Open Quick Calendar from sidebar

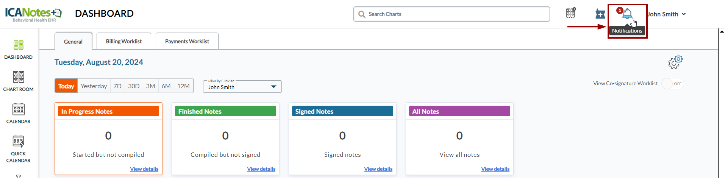(18, 149)
